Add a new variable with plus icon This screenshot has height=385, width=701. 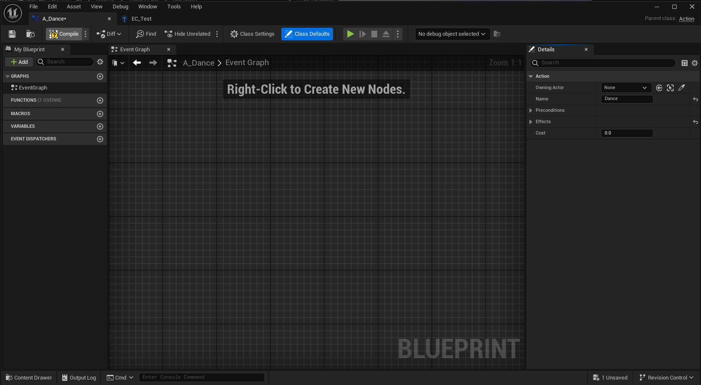(x=100, y=127)
